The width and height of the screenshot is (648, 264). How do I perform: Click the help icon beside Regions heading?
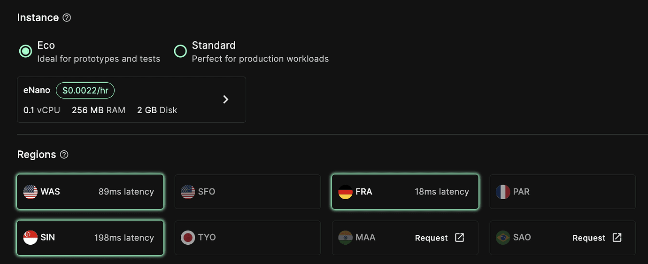click(64, 155)
